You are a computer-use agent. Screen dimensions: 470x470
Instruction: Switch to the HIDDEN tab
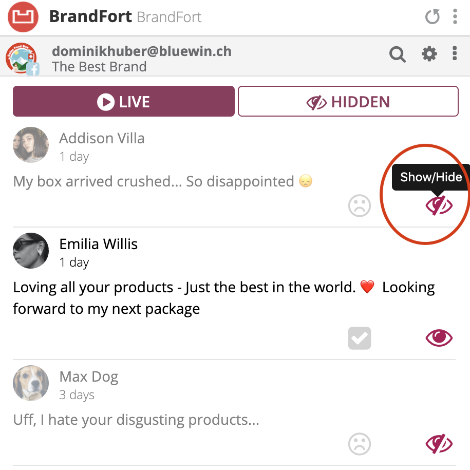tap(348, 101)
